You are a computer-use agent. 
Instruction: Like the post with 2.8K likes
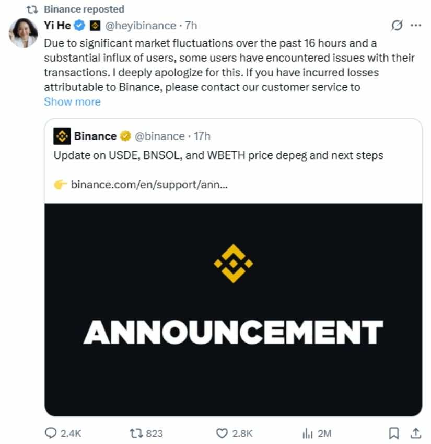pos(223,433)
